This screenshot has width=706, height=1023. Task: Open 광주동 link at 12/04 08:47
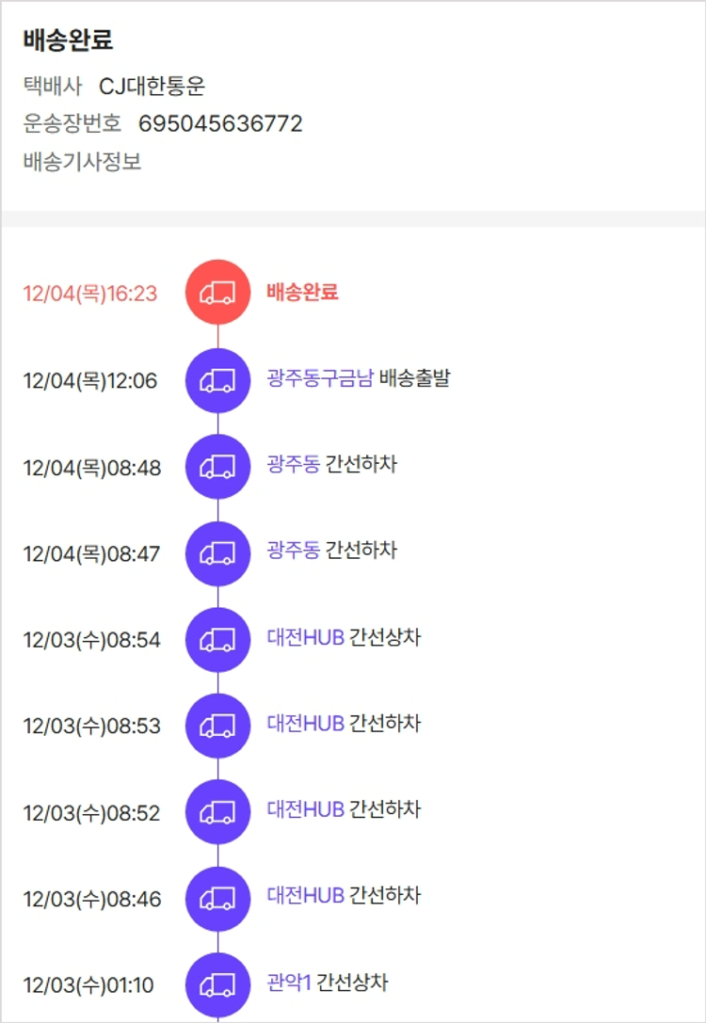tap(293, 550)
